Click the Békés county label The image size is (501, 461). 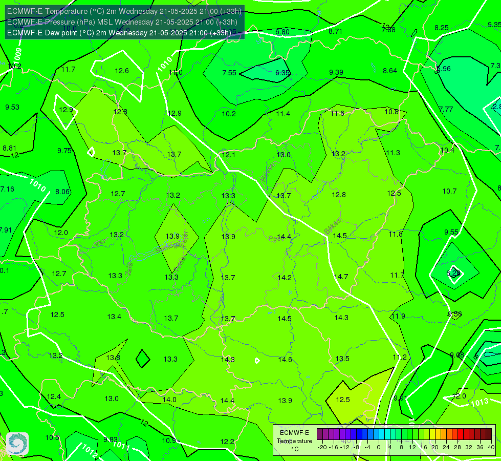pos(333,226)
